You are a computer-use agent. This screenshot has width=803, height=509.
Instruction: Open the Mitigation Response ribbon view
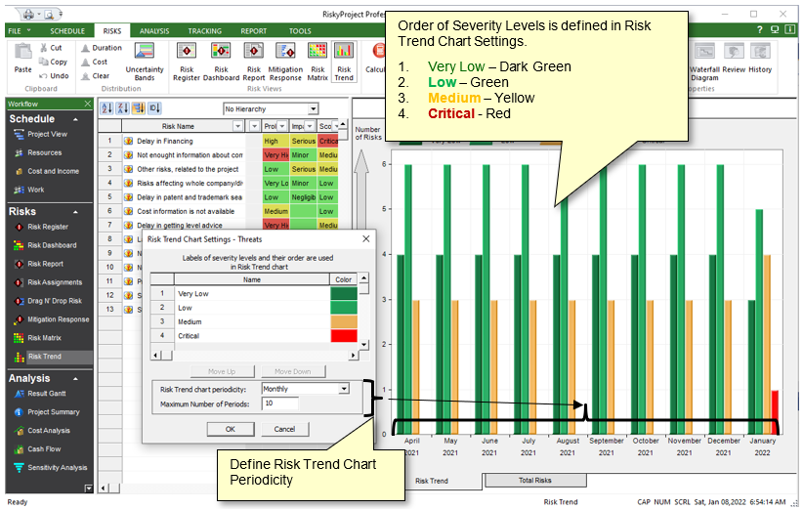[285, 62]
